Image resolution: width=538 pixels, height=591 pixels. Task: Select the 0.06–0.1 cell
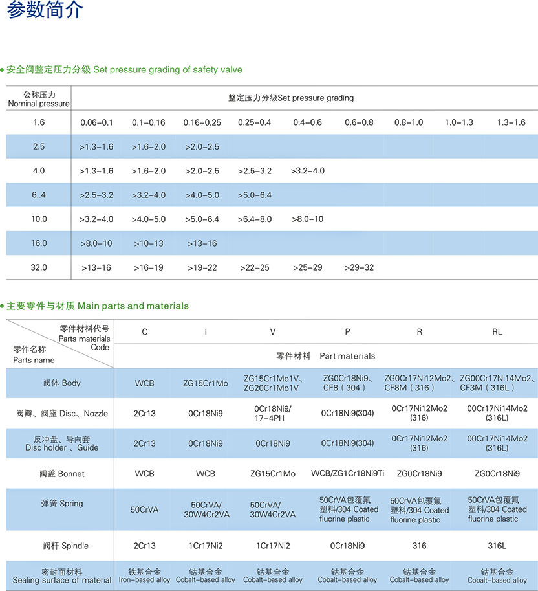96,122
